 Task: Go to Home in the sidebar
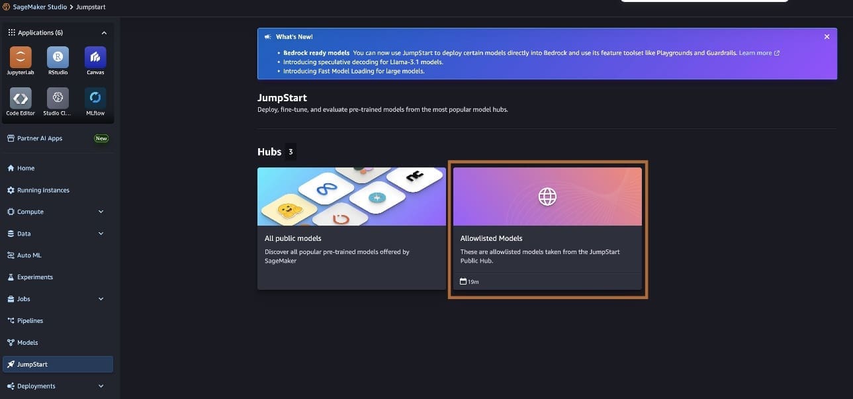click(x=26, y=168)
